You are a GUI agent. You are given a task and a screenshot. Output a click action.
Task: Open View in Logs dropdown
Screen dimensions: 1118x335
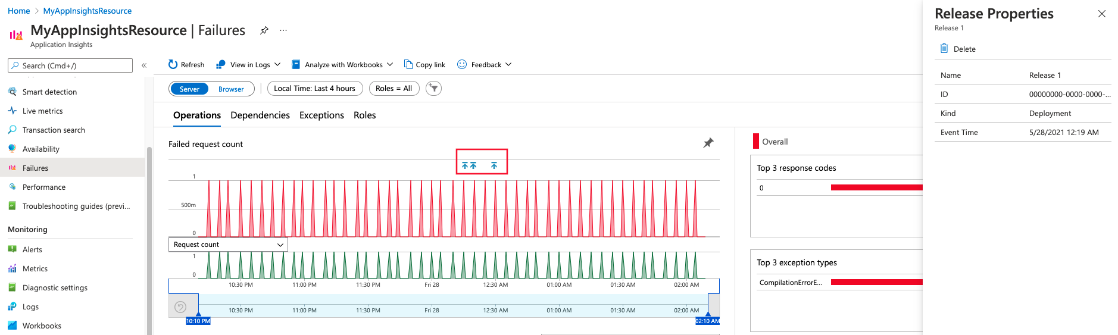click(248, 64)
